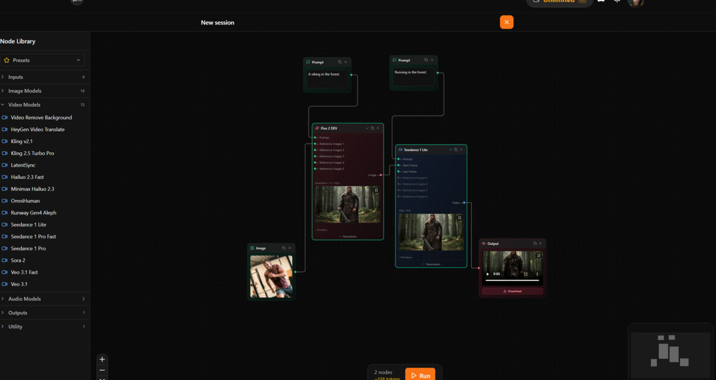Open the profile menu via the avatar

point(635,3)
